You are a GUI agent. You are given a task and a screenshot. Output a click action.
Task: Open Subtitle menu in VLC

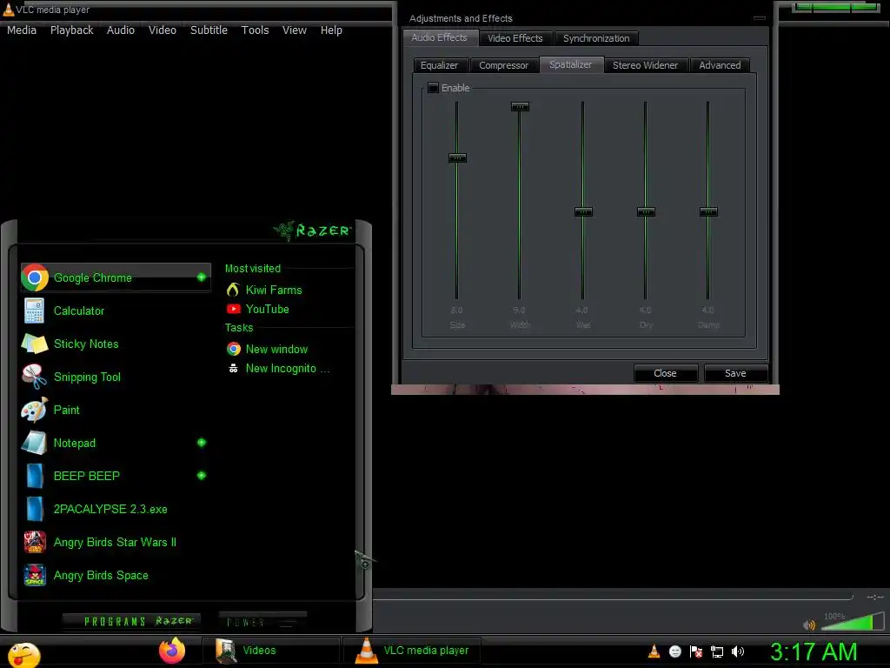(209, 30)
